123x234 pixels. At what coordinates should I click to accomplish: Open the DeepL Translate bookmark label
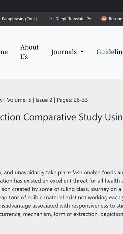click(75, 19)
